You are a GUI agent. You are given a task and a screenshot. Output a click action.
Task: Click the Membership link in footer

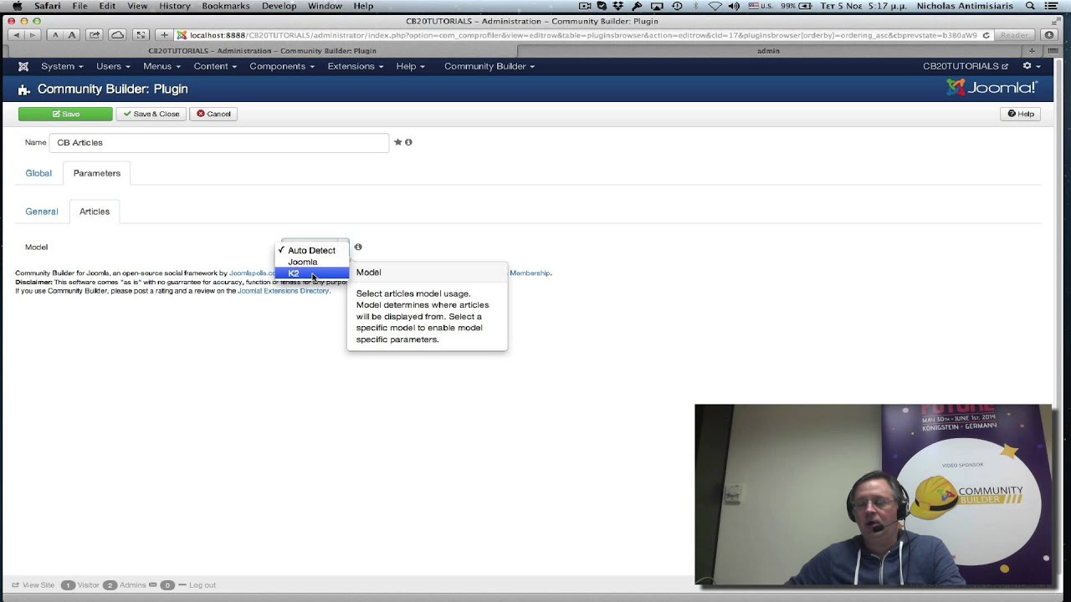[x=530, y=273]
